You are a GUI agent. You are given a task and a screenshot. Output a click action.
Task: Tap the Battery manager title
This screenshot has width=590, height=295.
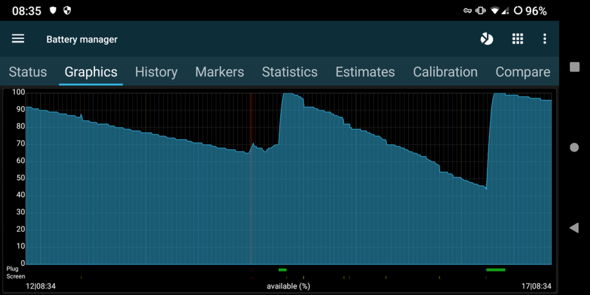point(82,40)
